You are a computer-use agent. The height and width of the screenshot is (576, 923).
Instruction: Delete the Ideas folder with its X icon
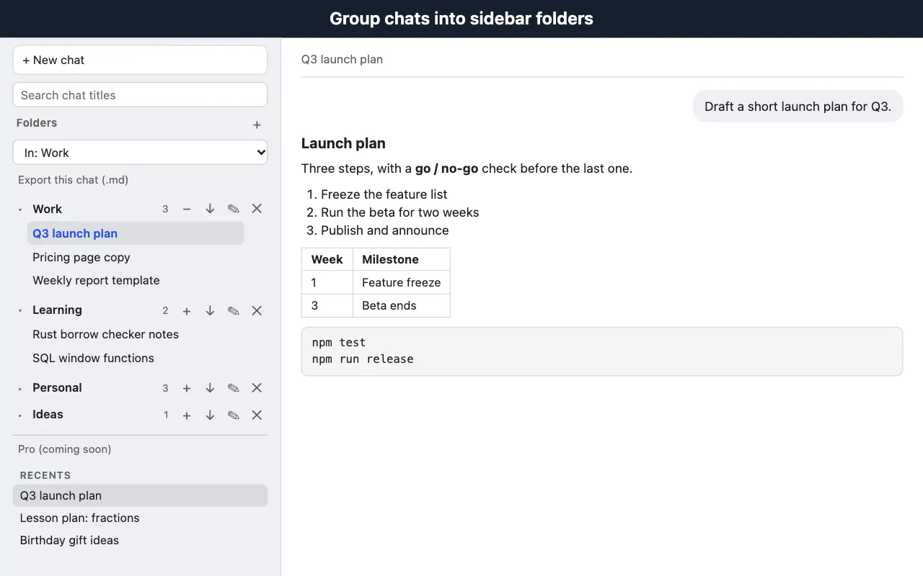click(257, 415)
